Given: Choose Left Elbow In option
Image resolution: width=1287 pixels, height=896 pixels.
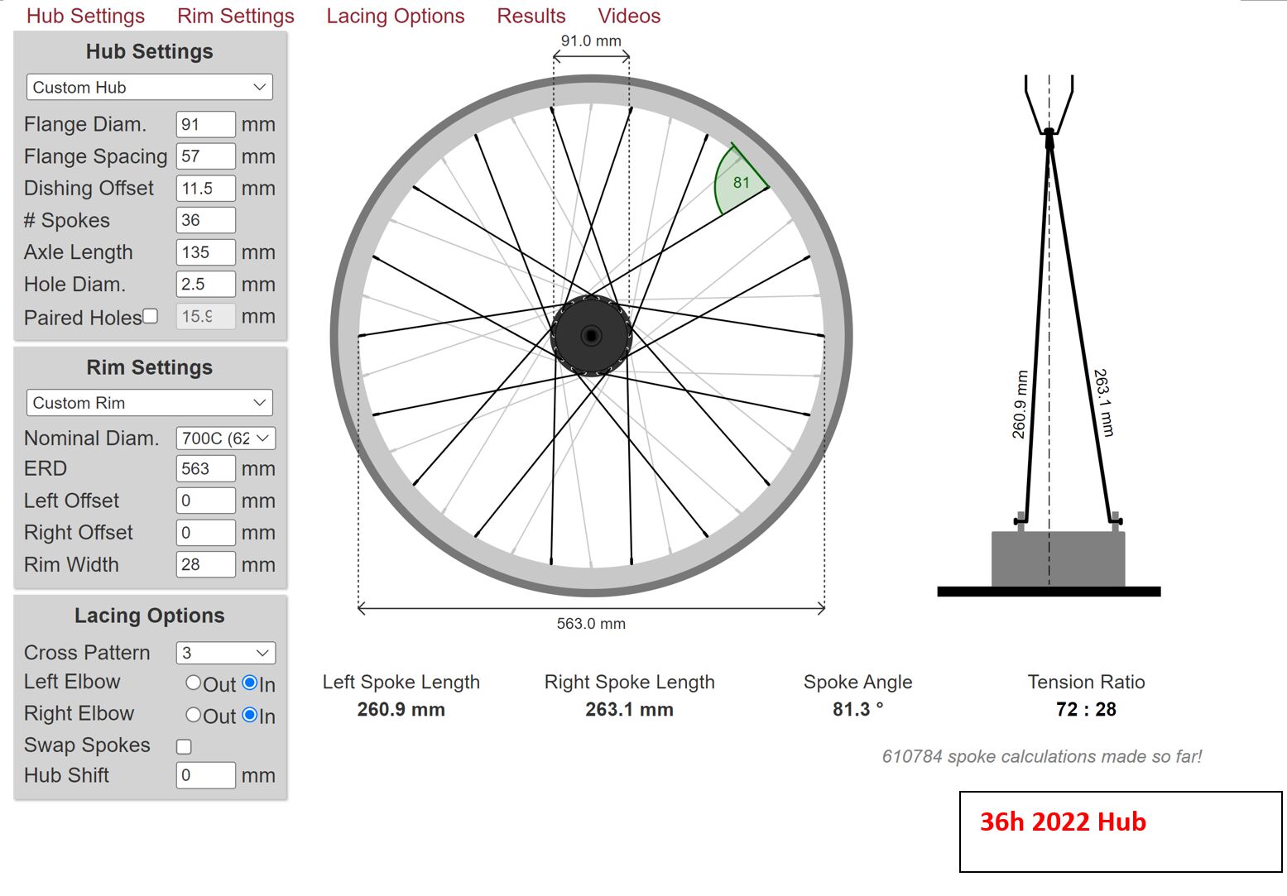Looking at the screenshot, I should (250, 683).
